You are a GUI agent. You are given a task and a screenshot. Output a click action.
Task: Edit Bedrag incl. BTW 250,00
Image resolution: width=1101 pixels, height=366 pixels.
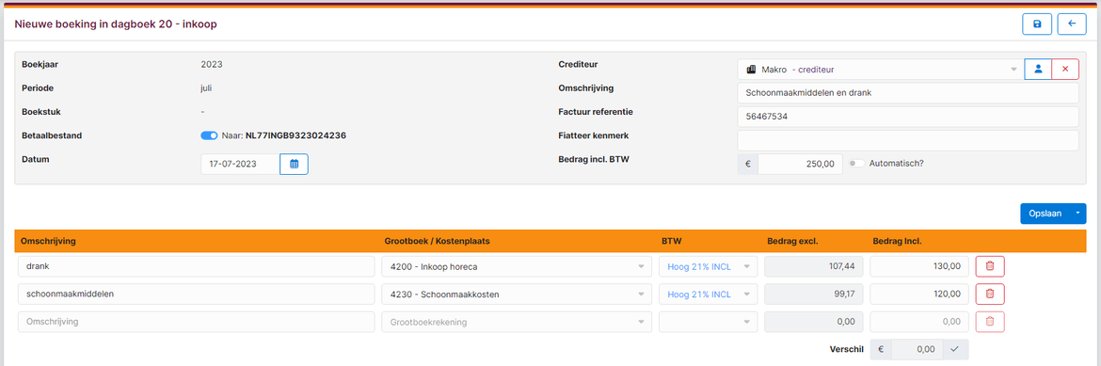coord(800,164)
